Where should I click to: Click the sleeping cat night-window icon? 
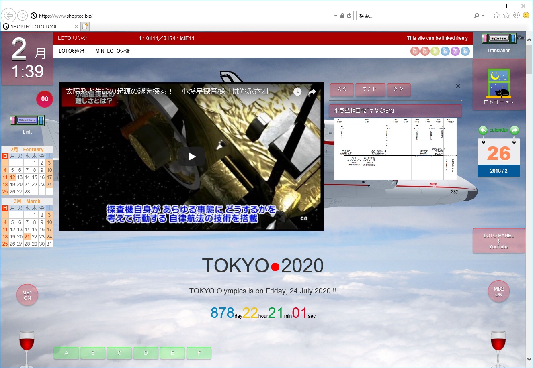[x=499, y=83]
